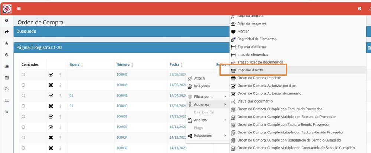Open the hamburger menu in red header
The height and width of the screenshot is (153, 371).
tap(19, 9)
